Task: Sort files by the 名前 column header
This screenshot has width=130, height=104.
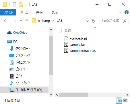Action: [68, 31]
